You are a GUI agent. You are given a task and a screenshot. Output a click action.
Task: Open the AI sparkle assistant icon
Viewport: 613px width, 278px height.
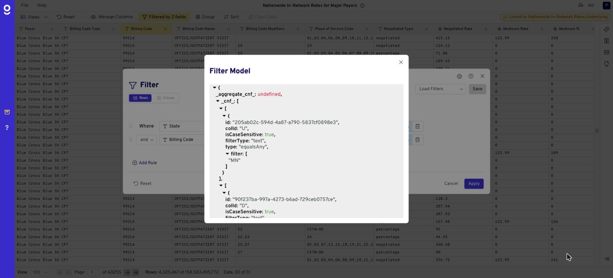606,29
